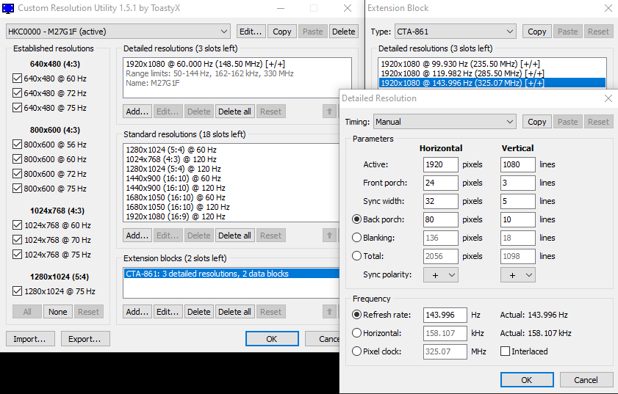The image size is (618, 394).
Task: Close the Detailed Resolution dialog window
Action: (607, 98)
